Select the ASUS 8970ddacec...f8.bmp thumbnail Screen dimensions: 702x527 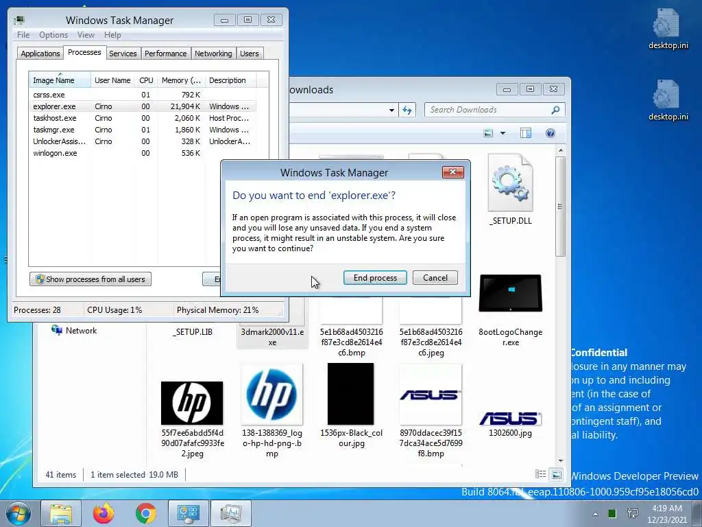tap(431, 395)
